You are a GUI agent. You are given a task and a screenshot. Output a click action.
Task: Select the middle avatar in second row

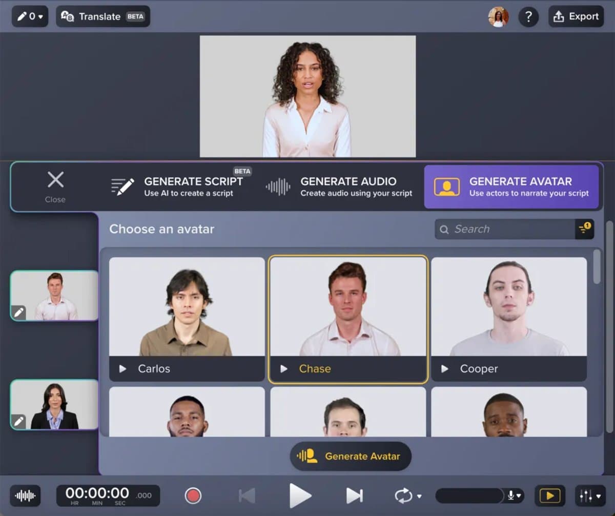[x=348, y=411]
